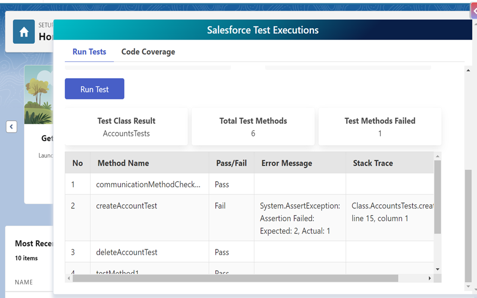
Task: Click the Error Message column header
Action: (300, 163)
